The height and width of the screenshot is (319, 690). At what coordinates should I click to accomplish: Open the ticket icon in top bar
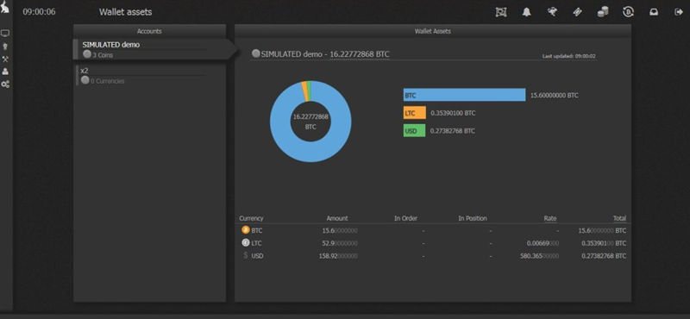click(577, 12)
